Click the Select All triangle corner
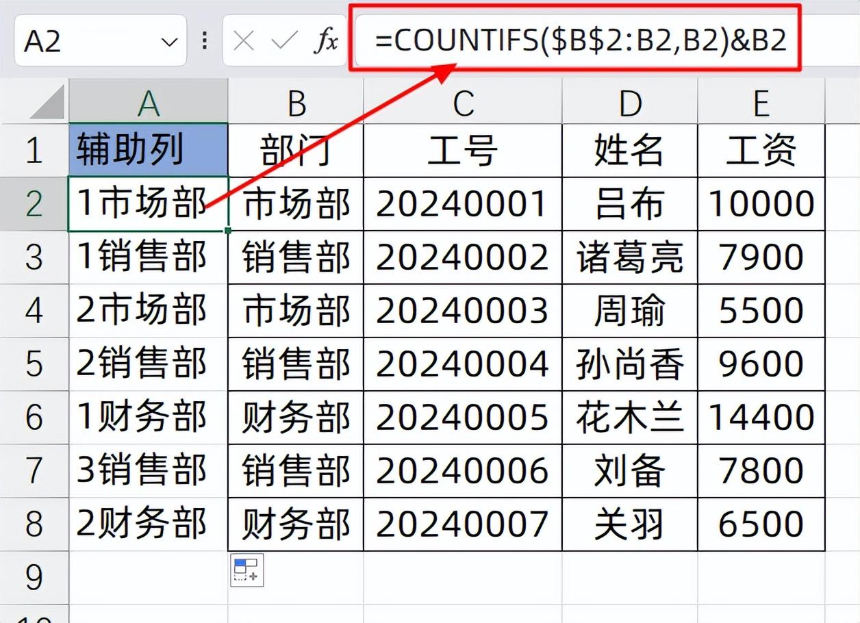 pyautogui.click(x=47, y=102)
